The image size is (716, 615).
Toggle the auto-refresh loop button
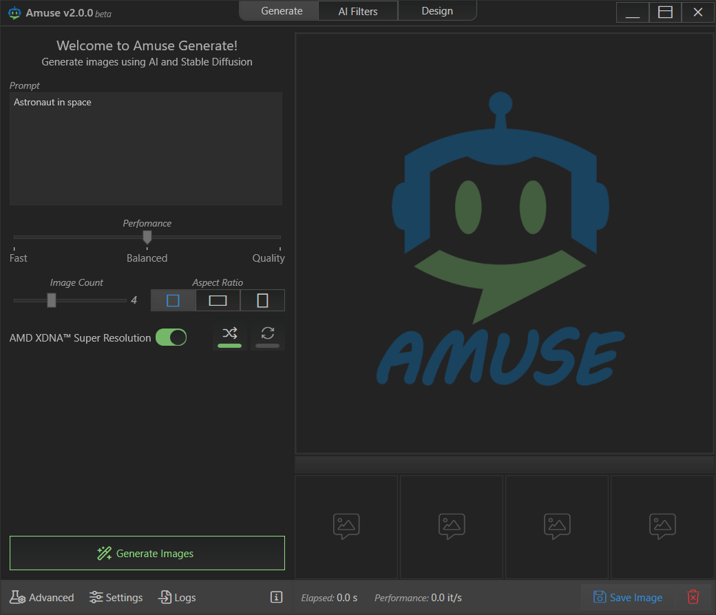point(267,336)
